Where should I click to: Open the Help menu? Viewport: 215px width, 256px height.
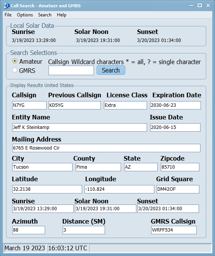click(61, 15)
